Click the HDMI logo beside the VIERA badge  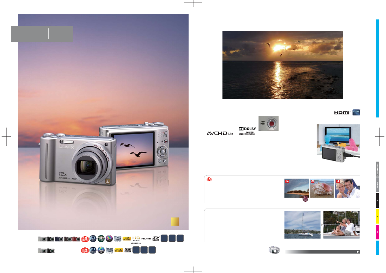[x=342, y=113]
